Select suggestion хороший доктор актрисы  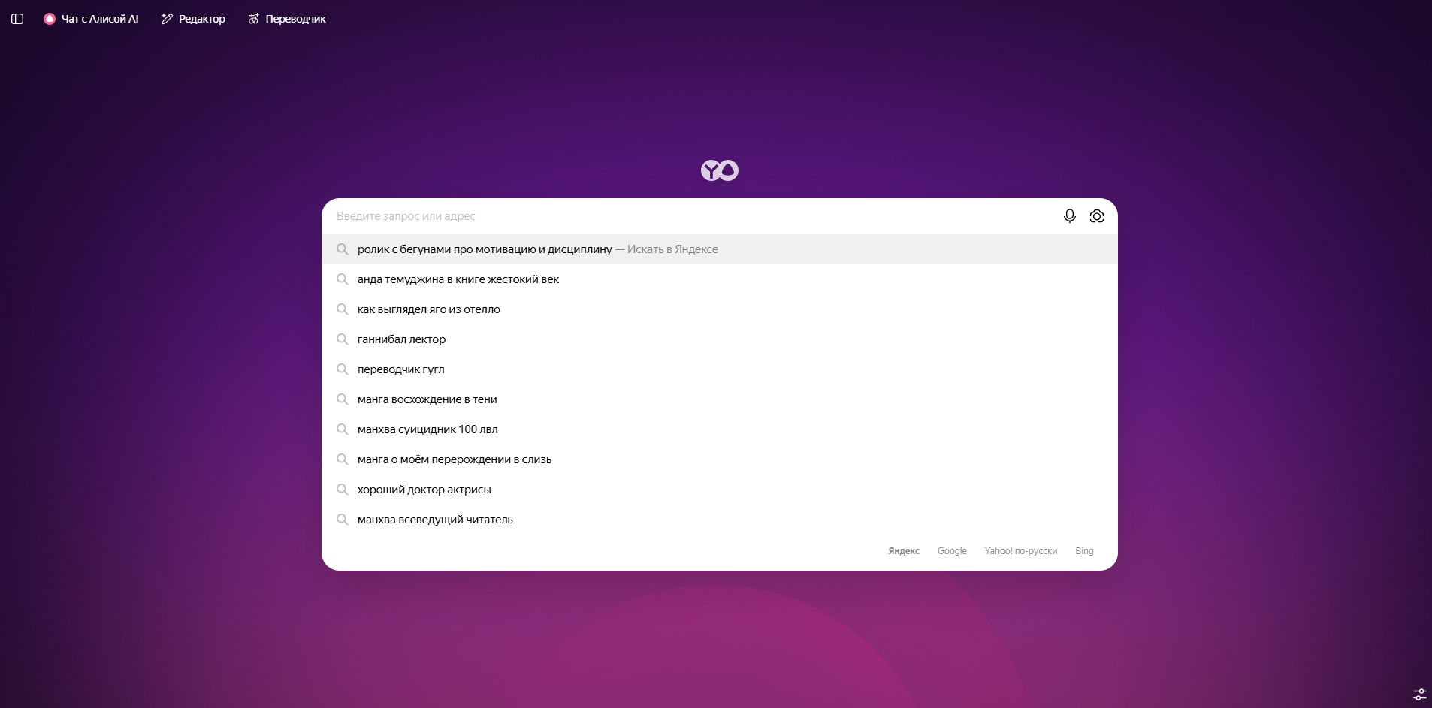[720, 490]
